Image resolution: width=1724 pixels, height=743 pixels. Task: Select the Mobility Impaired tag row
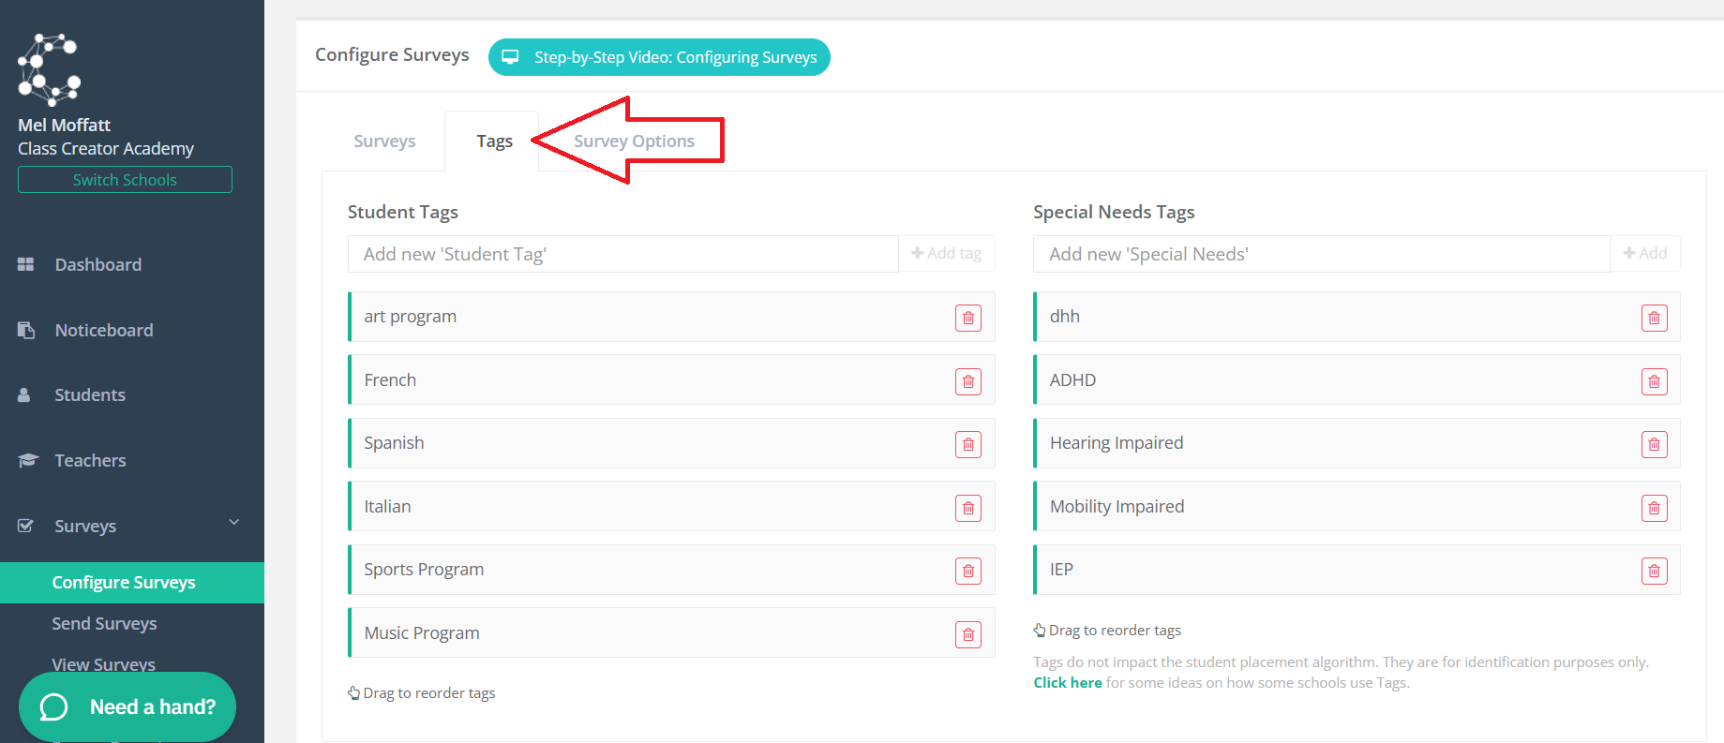tap(1357, 506)
